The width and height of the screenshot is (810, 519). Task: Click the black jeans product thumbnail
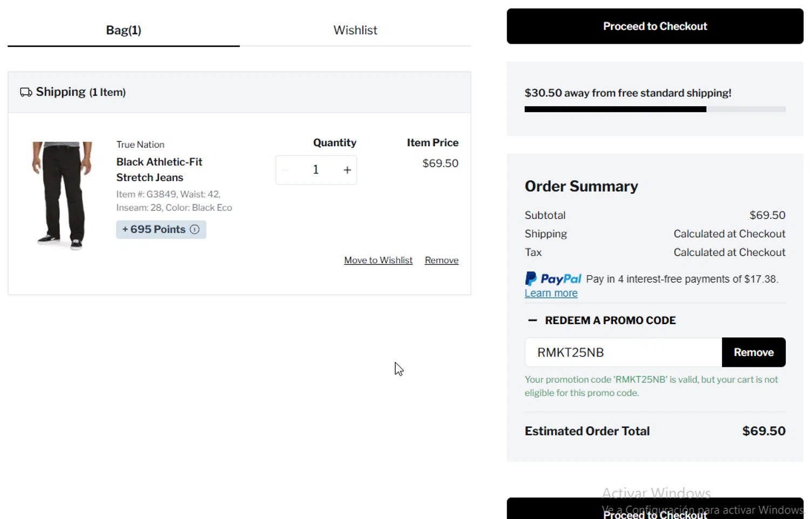pyautogui.click(x=62, y=195)
